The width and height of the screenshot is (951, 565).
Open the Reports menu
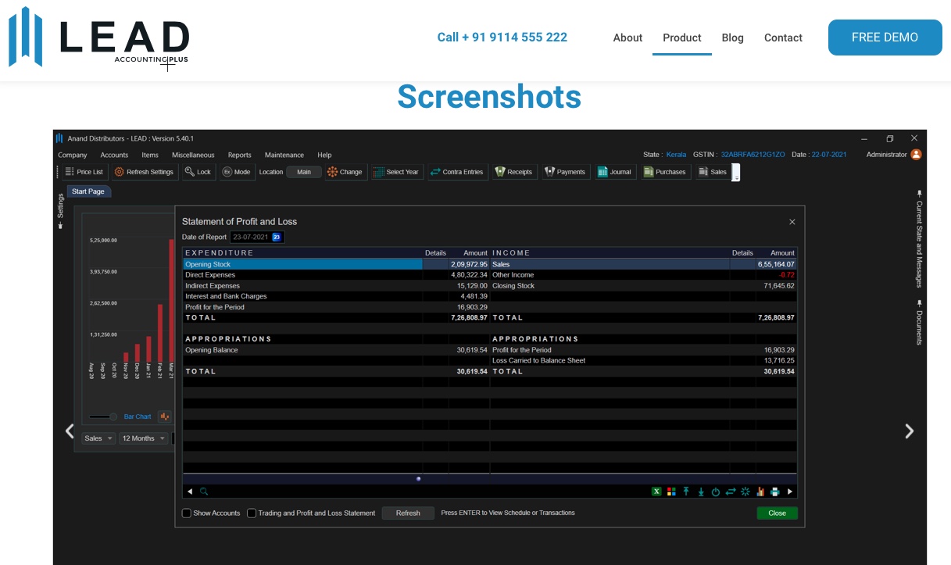(239, 155)
